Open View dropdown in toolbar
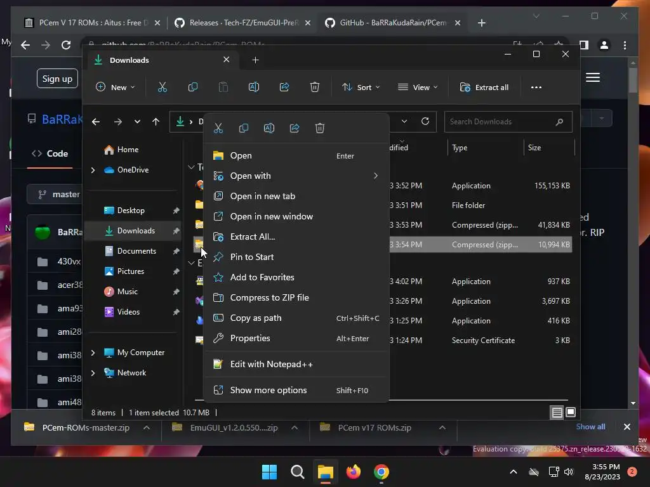This screenshot has width=650, height=487. click(x=418, y=88)
